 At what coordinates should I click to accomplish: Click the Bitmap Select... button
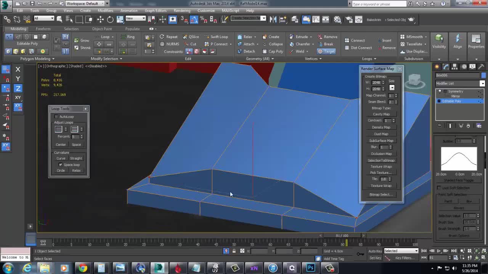pos(381,194)
